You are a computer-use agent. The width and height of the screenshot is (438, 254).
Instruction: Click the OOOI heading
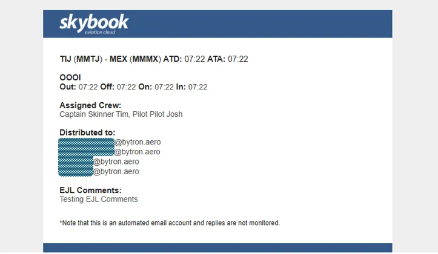coord(70,78)
